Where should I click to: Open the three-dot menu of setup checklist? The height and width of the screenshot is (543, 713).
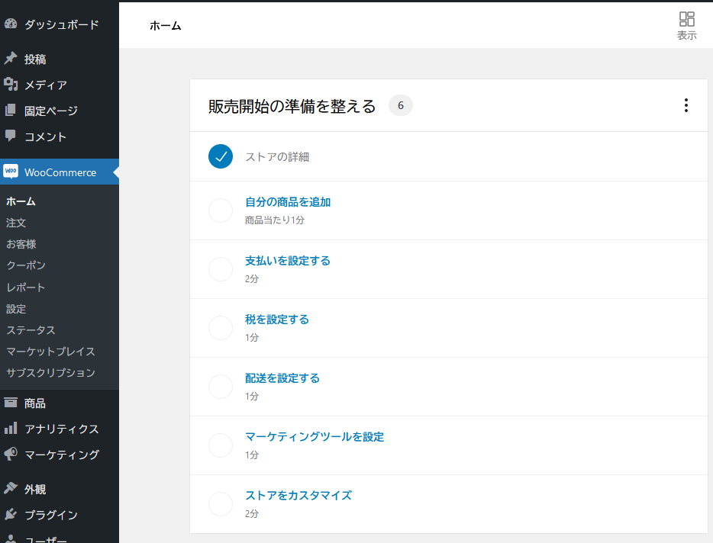686,105
